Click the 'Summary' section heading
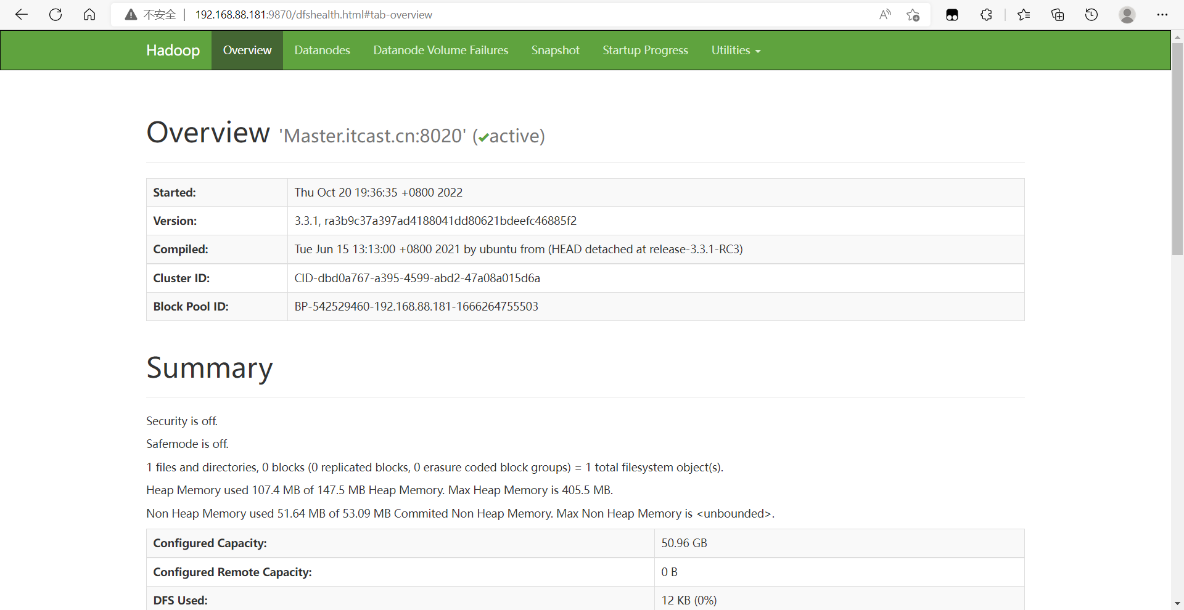Image resolution: width=1184 pixels, height=610 pixels. [x=210, y=368]
